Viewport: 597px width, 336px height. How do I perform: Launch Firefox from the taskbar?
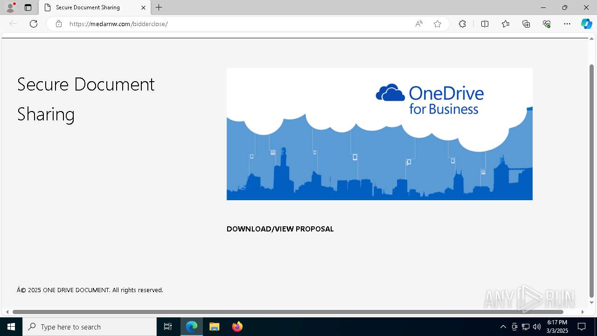click(237, 327)
